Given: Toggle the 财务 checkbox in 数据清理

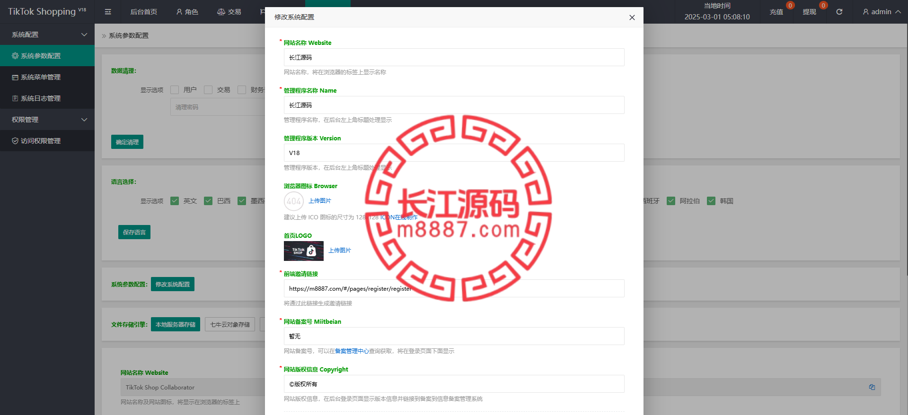Looking at the screenshot, I should [242, 90].
